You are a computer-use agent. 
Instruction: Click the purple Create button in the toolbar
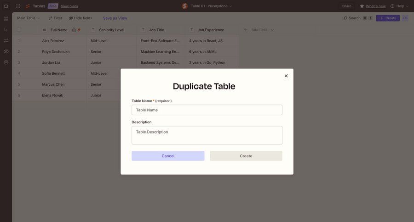388,18
